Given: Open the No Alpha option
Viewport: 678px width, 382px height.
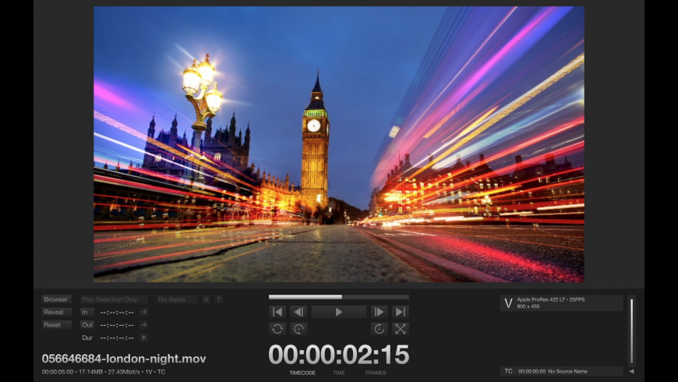Looking at the screenshot, I should [177, 299].
